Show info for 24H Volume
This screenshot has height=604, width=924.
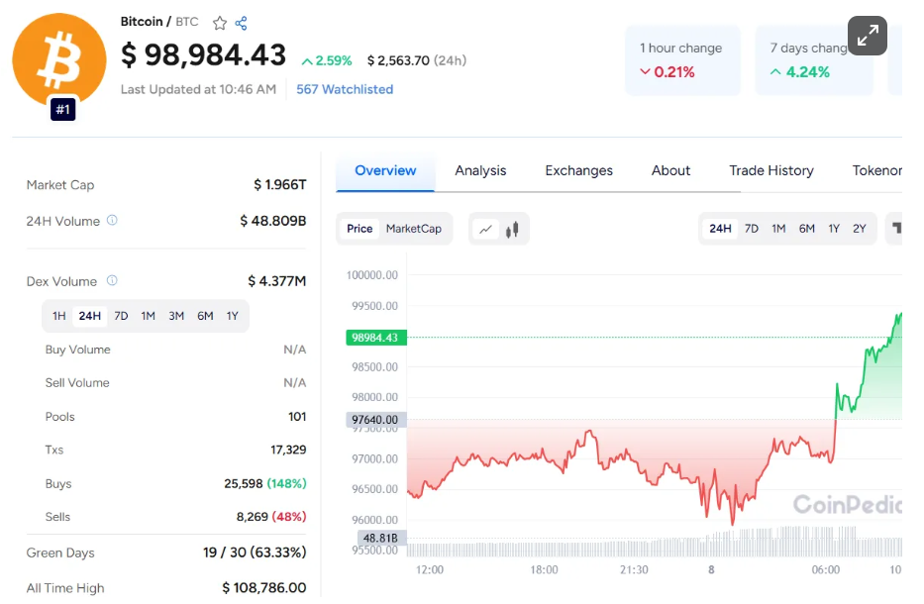112,221
